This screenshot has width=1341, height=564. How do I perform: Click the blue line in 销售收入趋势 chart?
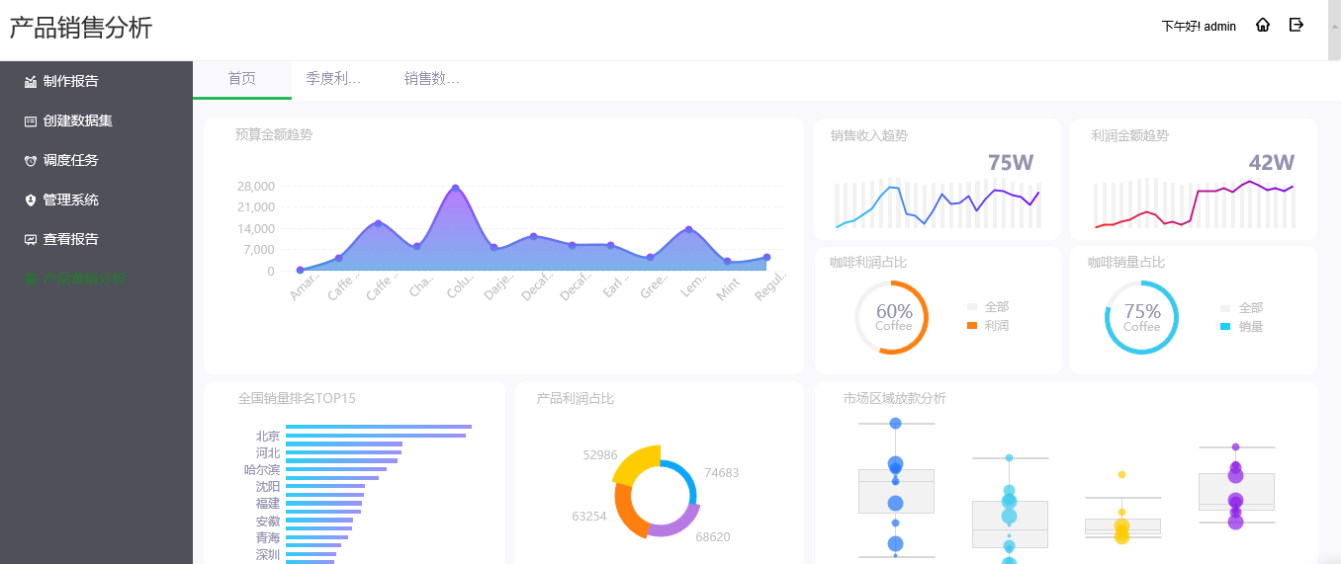coord(937,205)
